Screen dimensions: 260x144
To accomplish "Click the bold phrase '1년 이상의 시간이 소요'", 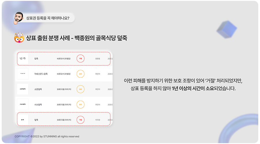I will (x=193, y=88).
